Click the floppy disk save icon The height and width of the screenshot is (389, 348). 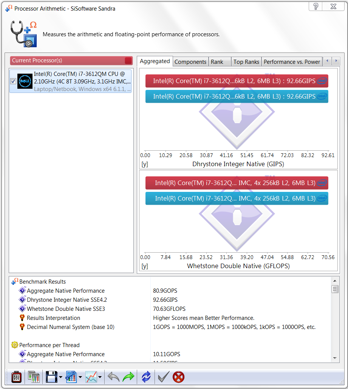(x=52, y=377)
